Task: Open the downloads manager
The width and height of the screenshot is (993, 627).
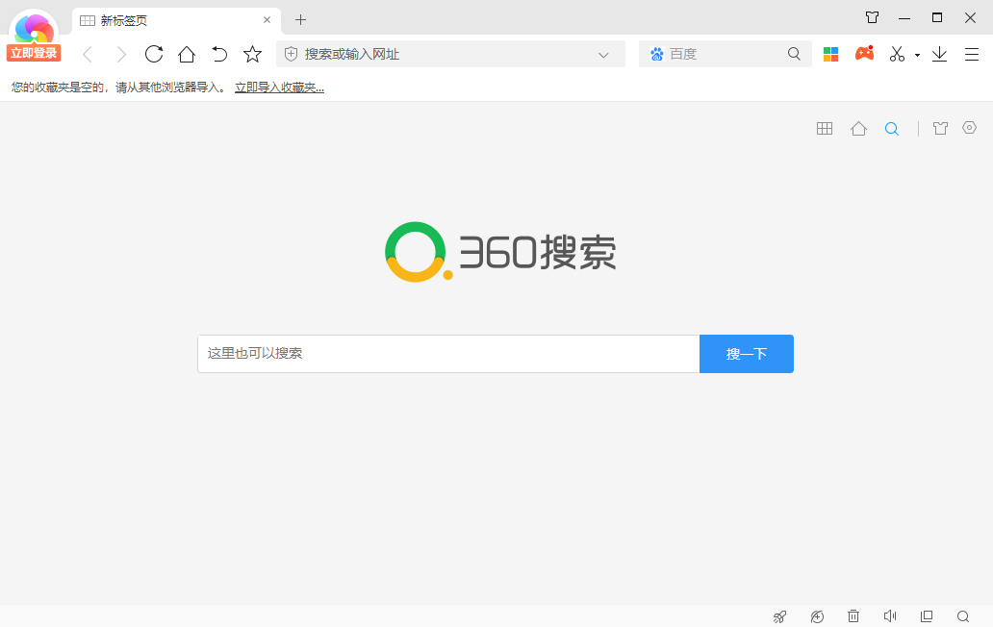Action: point(940,55)
